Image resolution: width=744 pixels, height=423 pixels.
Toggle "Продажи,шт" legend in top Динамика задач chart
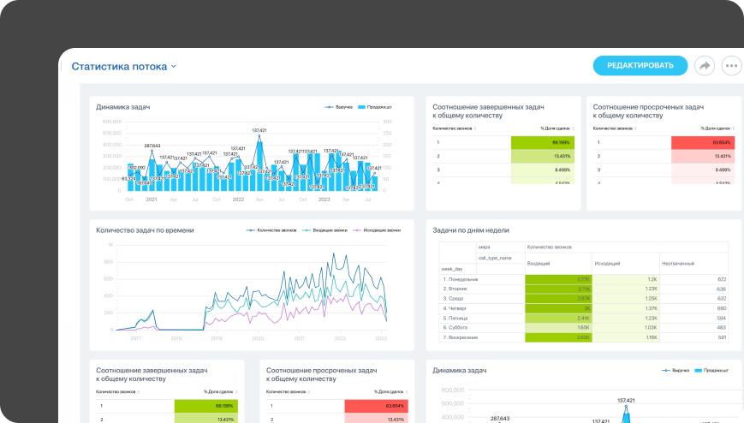click(x=375, y=107)
